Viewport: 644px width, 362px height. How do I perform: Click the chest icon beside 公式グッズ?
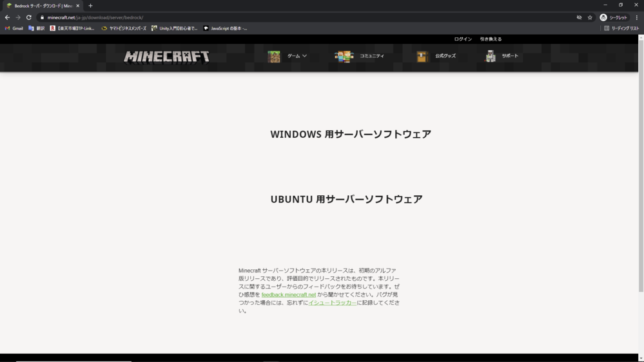pos(422,56)
